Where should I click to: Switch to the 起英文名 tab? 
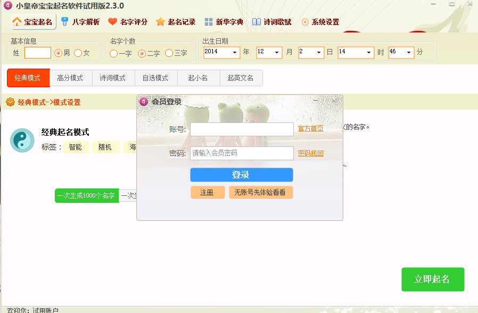click(x=241, y=78)
